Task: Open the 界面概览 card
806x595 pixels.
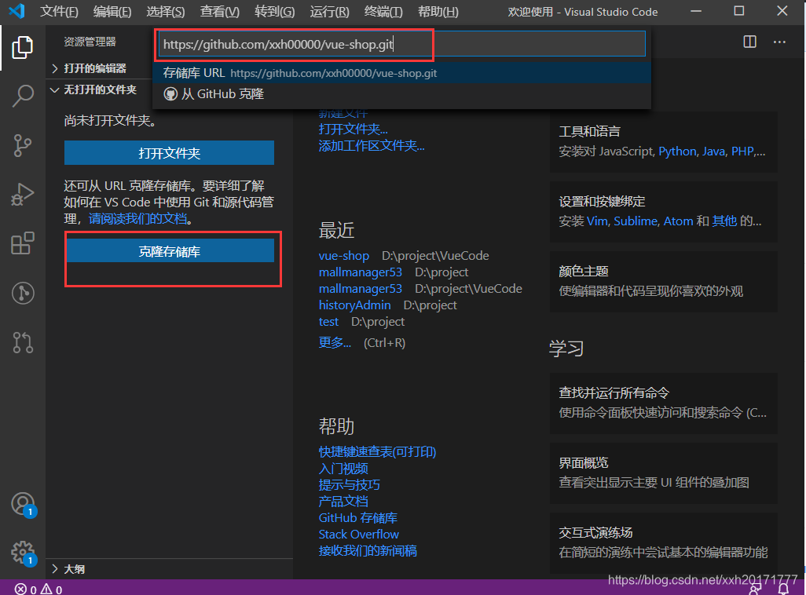Action: pyautogui.click(x=663, y=473)
